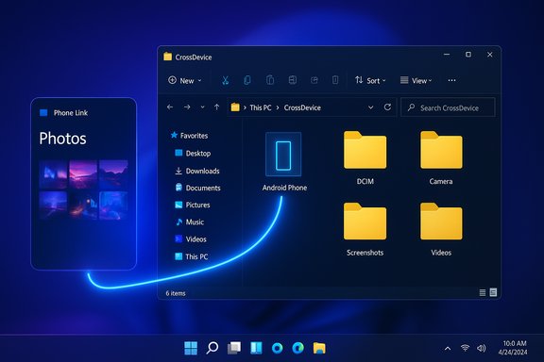Expand the address bar history dropdown

(x=370, y=107)
